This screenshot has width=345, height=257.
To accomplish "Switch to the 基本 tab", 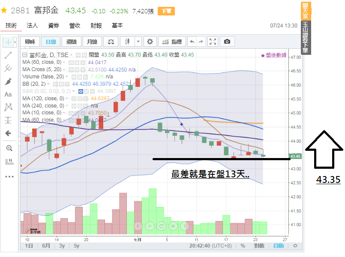I will [117, 26].
